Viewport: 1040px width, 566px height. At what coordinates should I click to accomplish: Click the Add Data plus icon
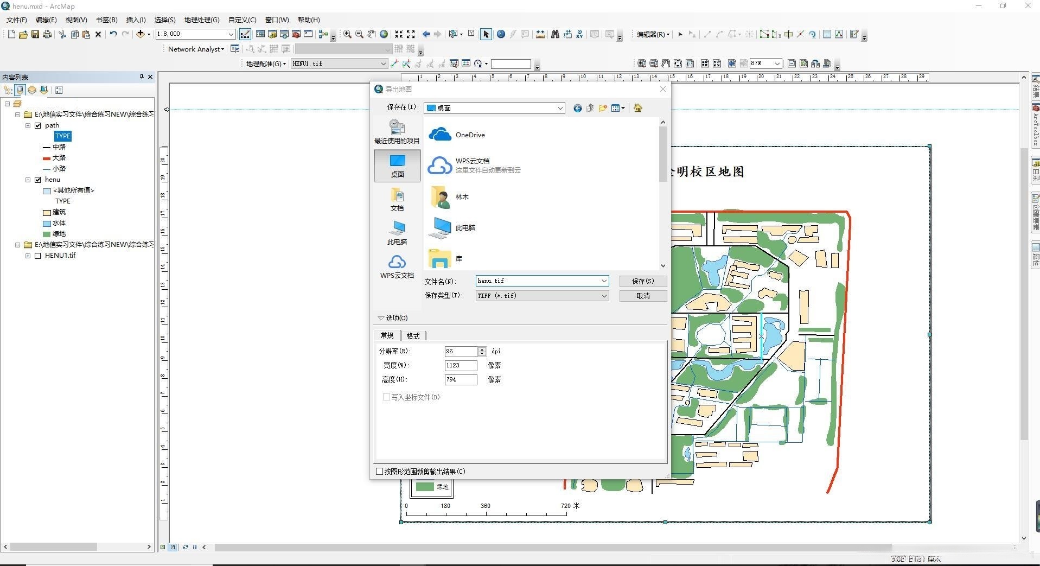pyautogui.click(x=141, y=34)
